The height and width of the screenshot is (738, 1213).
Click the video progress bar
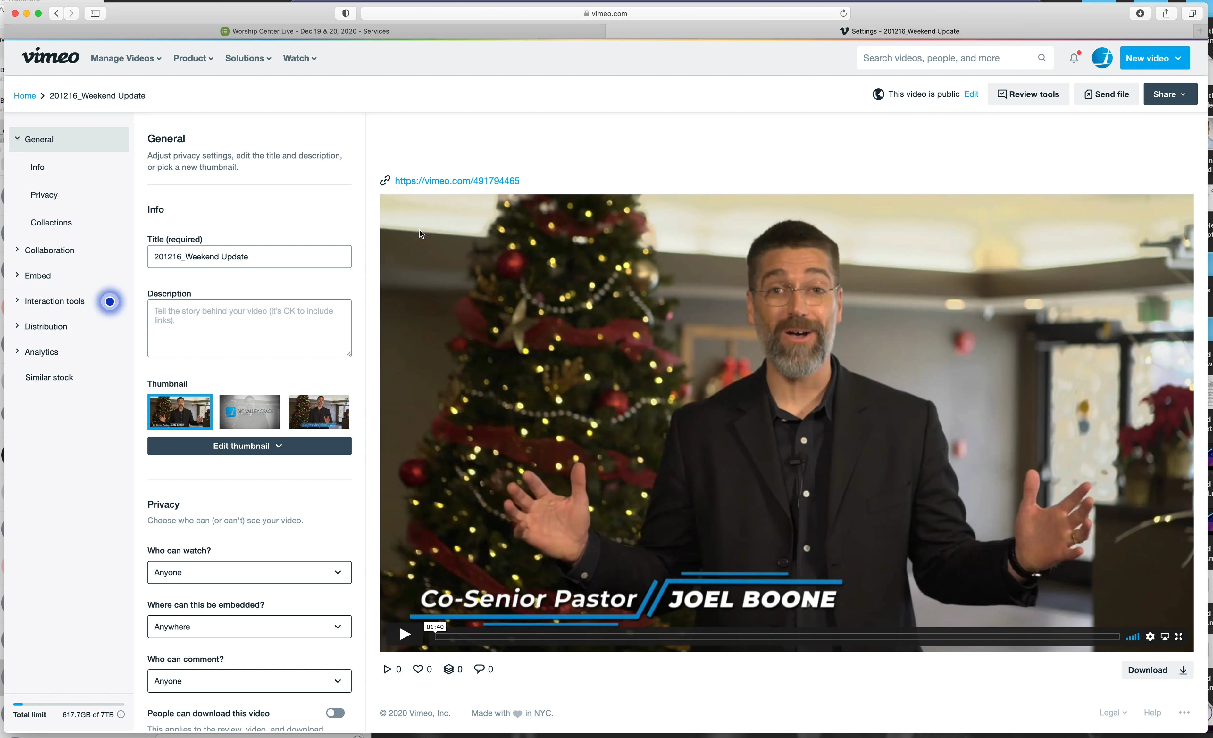777,637
